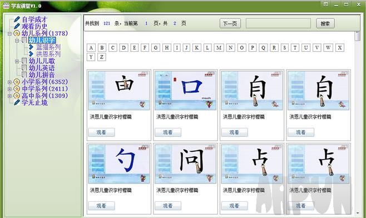Filter by letter M
Screen dimensions: 366x218
(x=219, y=48)
